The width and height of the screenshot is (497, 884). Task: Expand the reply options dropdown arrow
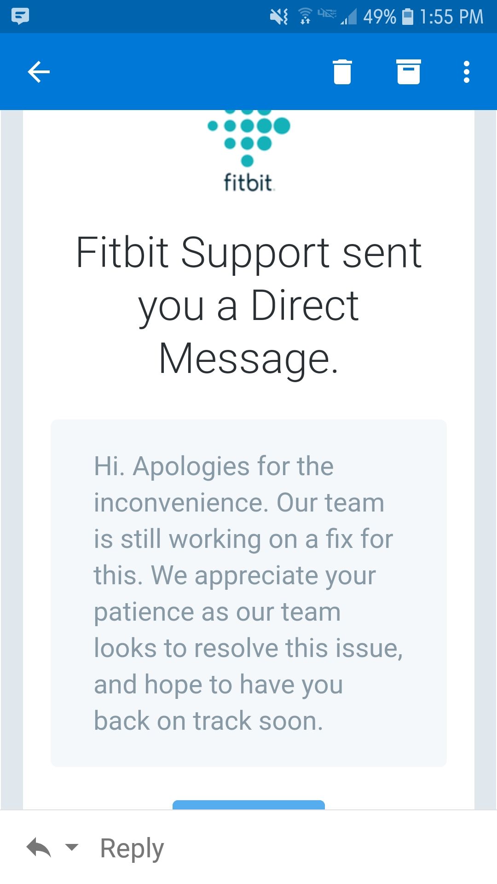point(72,846)
